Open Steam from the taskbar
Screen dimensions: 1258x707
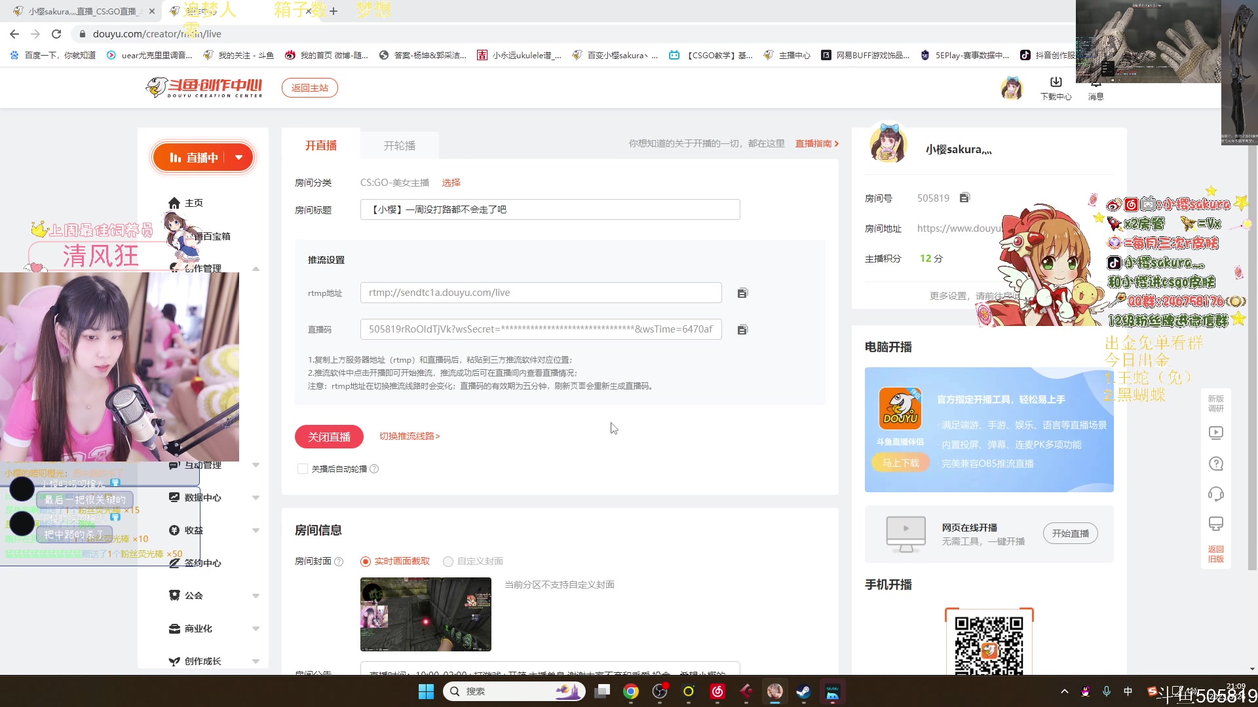click(x=803, y=691)
